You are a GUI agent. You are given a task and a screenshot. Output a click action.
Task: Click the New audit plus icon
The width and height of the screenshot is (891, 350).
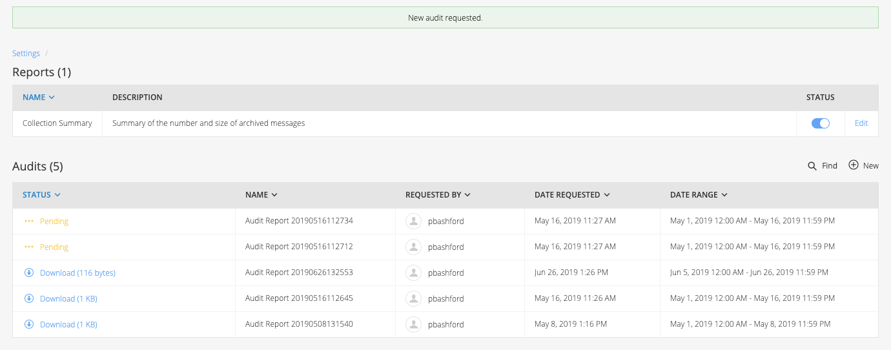(x=854, y=165)
